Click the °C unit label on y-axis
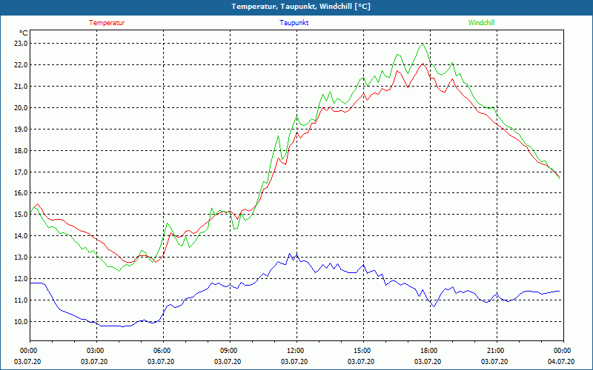The height and width of the screenshot is (370, 593). [24, 33]
